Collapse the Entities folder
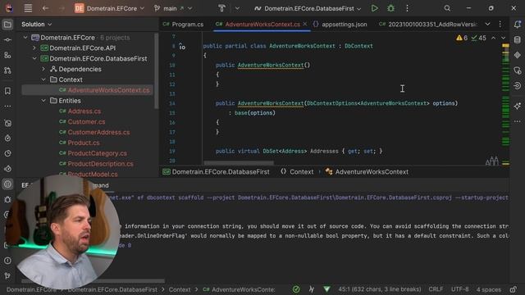 tap(43, 100)
